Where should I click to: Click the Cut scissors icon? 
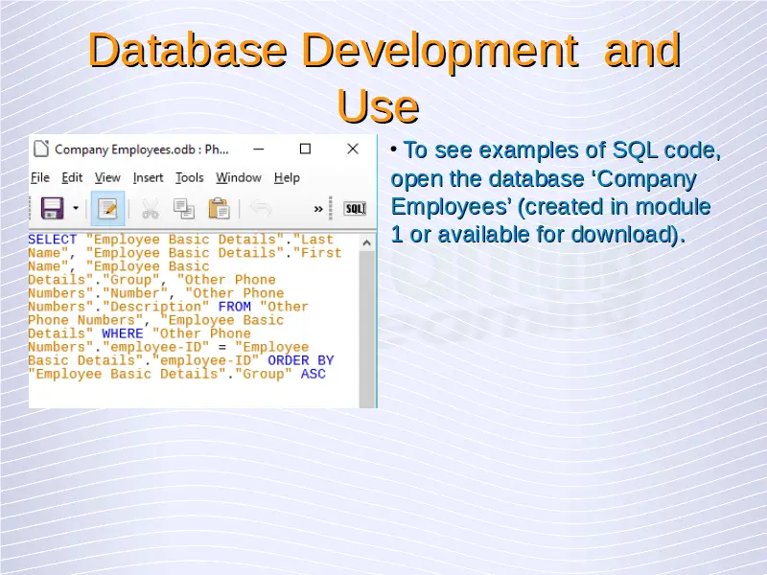[x=151, y=209]
